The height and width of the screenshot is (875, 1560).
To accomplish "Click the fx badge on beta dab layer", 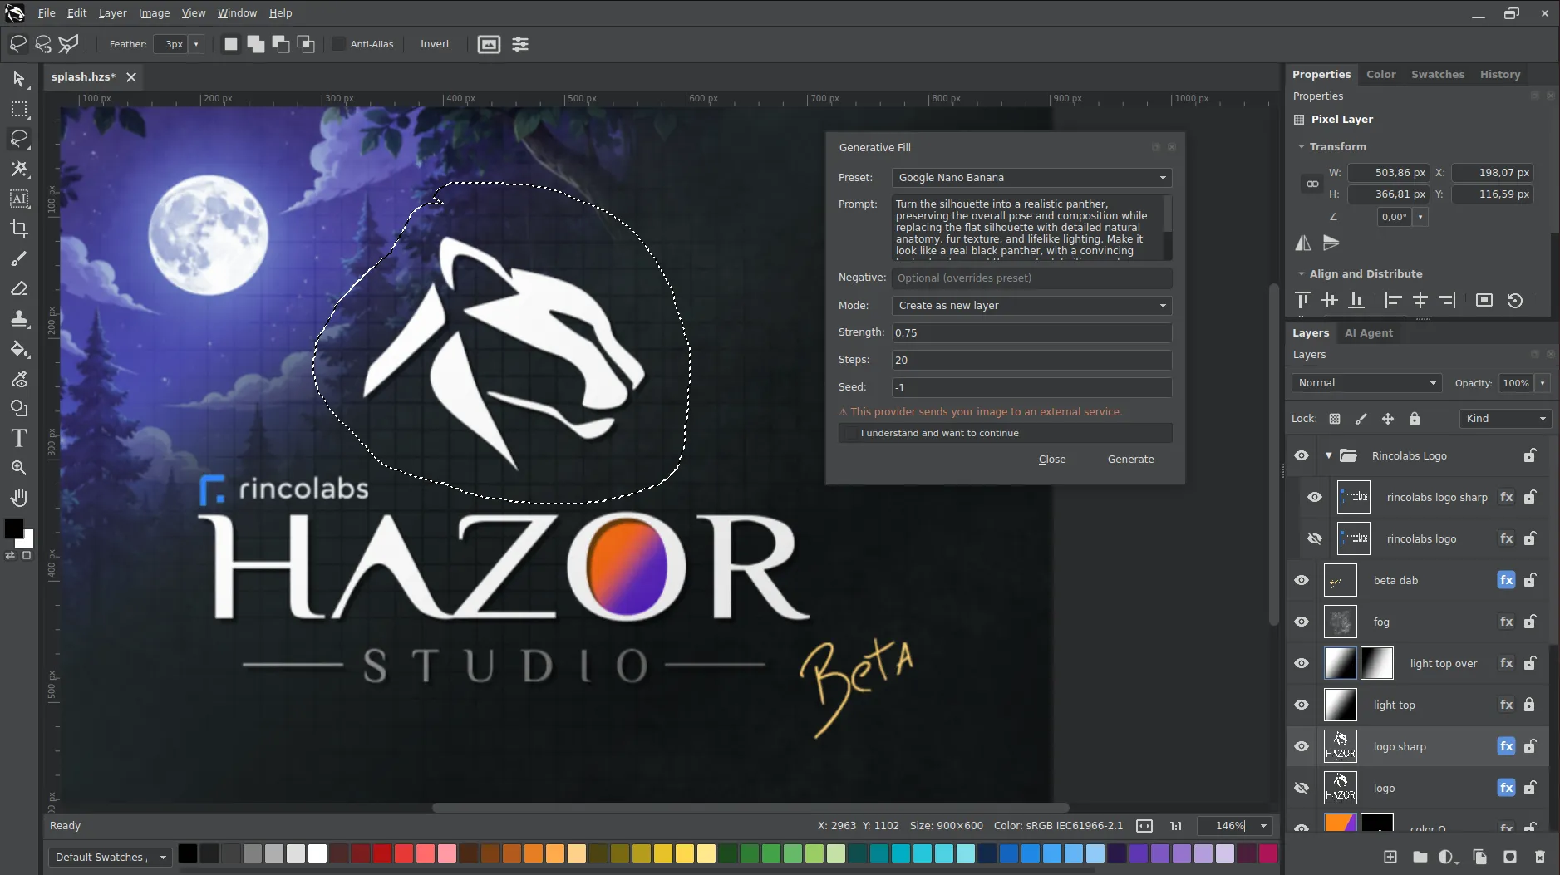I will coord(1506,580).
